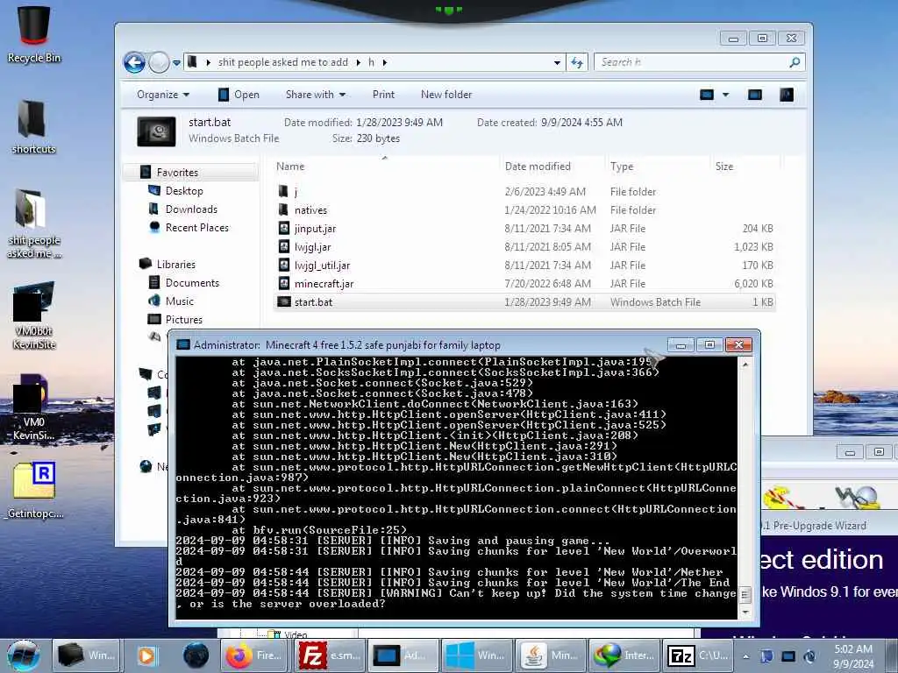Sort by the Size column header

723,166
